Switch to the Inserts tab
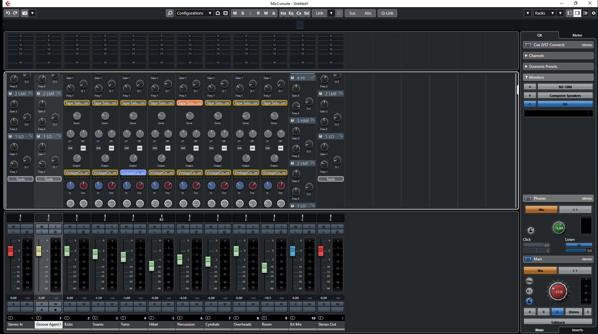 pyautogui.click(x=577, y=330)
